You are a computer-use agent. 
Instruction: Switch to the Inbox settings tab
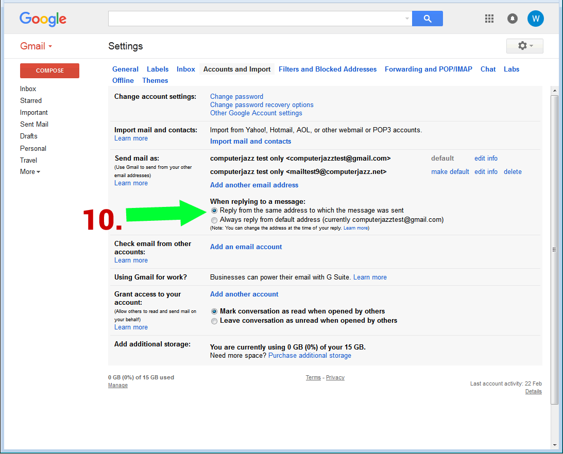coord(185,69)
